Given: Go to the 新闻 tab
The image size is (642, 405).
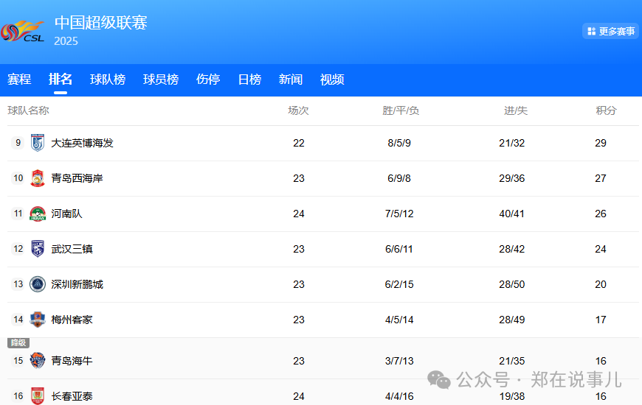Looking at the screenshot, I should (291, 80).
